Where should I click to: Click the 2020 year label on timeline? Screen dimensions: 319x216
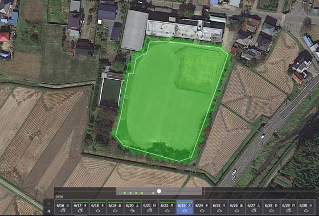(59, 197)
